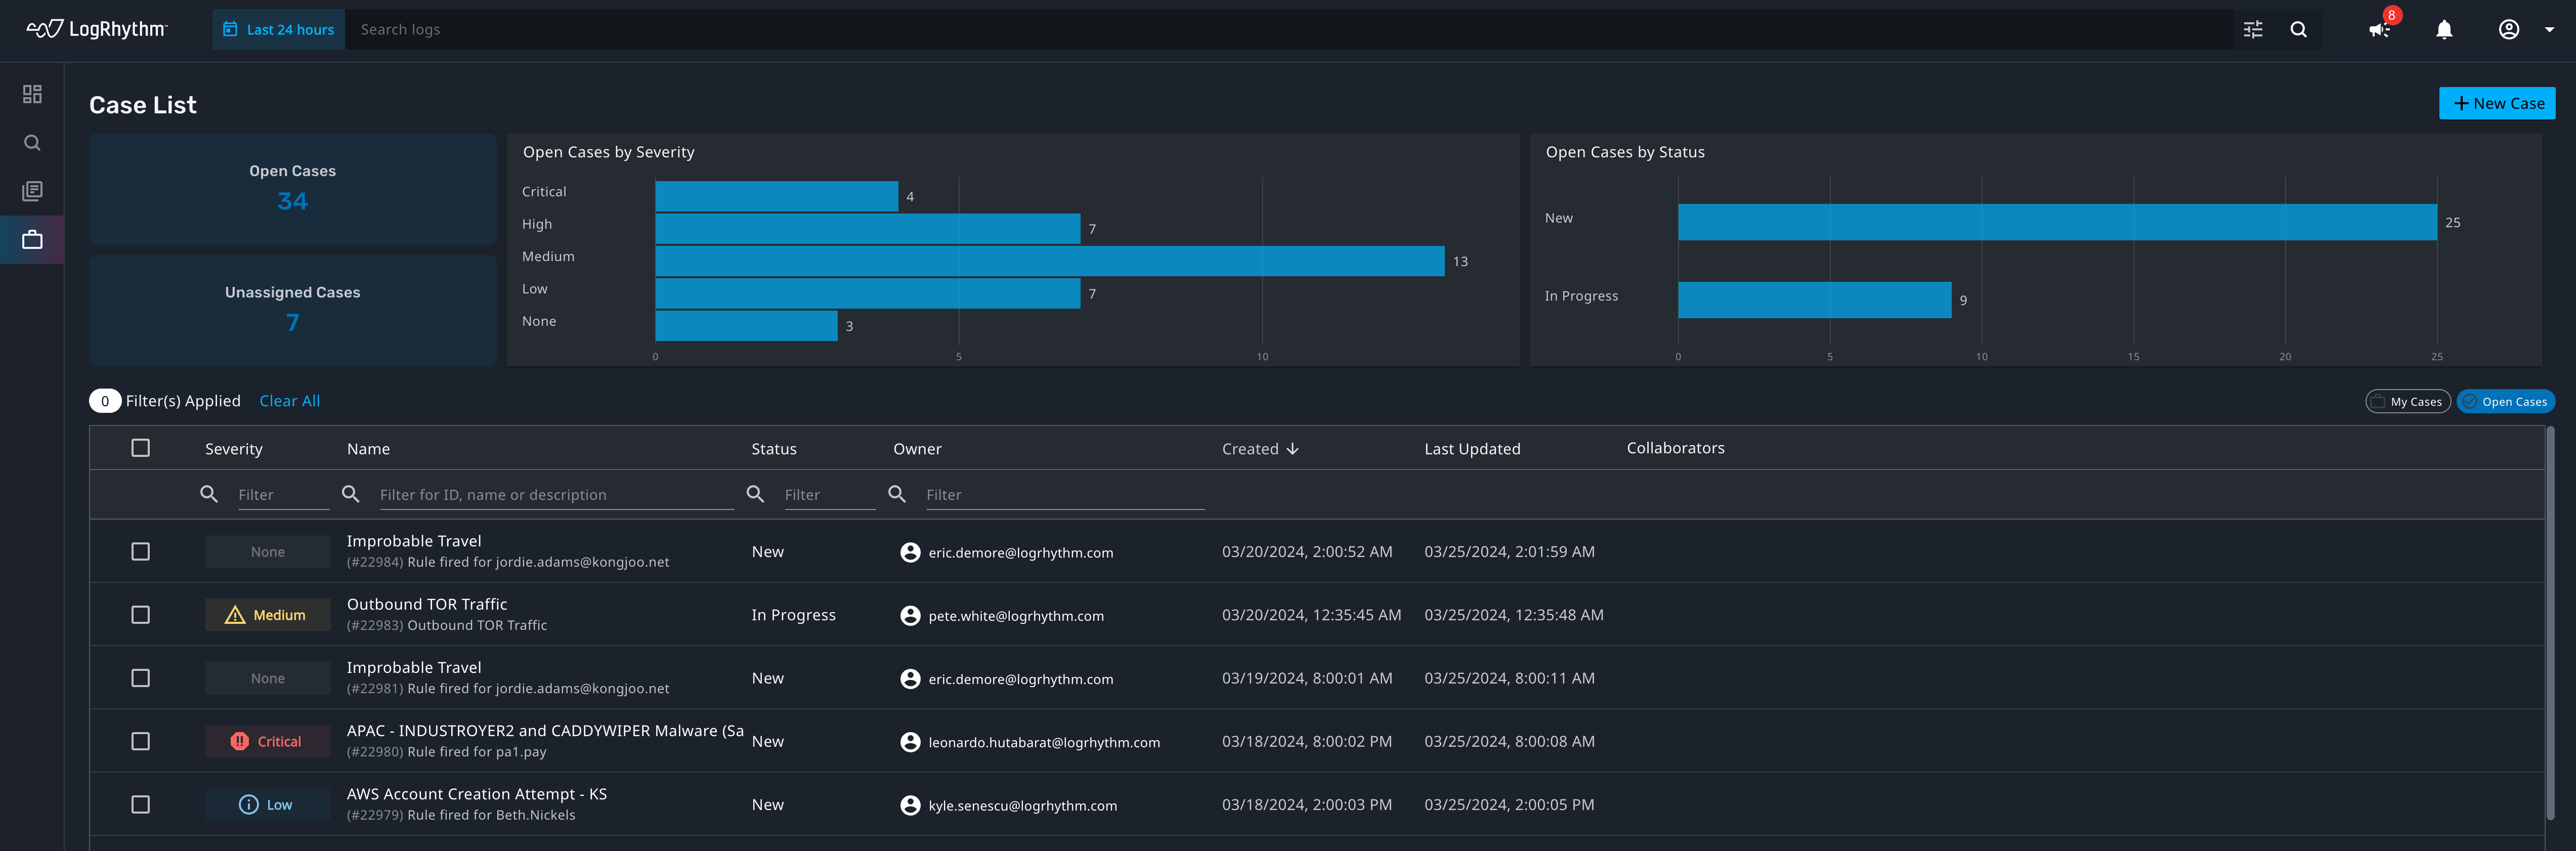Click the Clear All link
This screenshot has width=2576, height=851.
290,401
